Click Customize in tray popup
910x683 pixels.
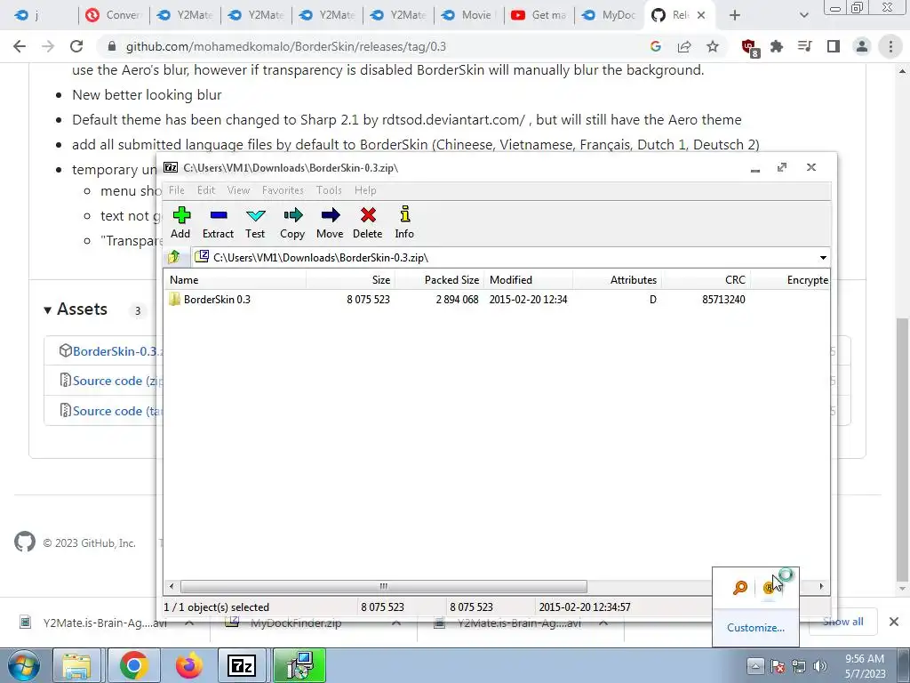tap(755, 628)
